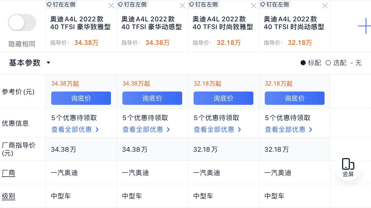The image size is (371, 208).
Task: Open 查看全部优惠 chevron for 时尚动感型
Action: point(311,130)
